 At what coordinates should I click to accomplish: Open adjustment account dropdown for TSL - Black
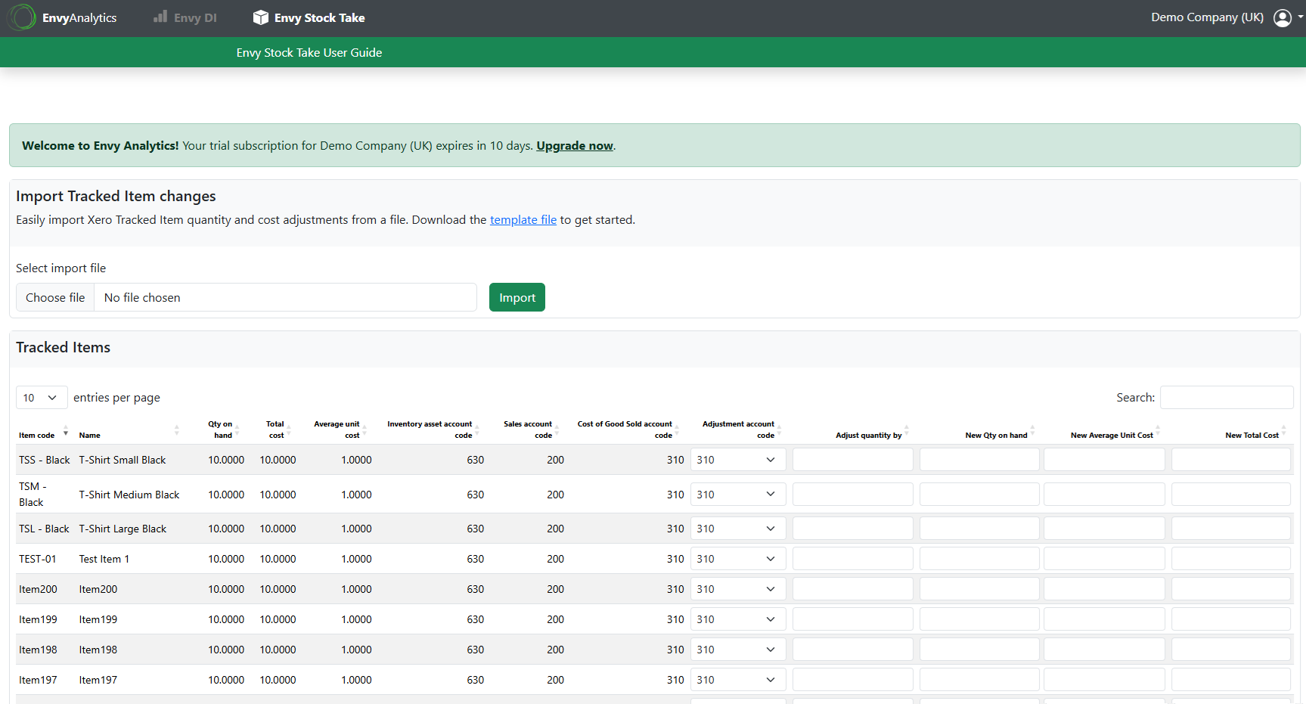(738, 529)
